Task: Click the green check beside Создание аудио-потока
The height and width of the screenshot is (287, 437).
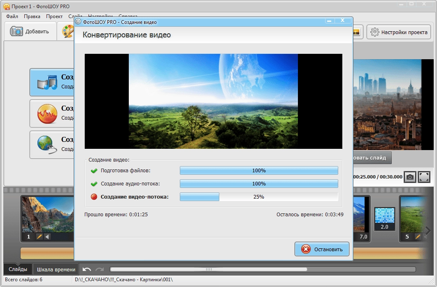Action: click(x=94, y=184)
